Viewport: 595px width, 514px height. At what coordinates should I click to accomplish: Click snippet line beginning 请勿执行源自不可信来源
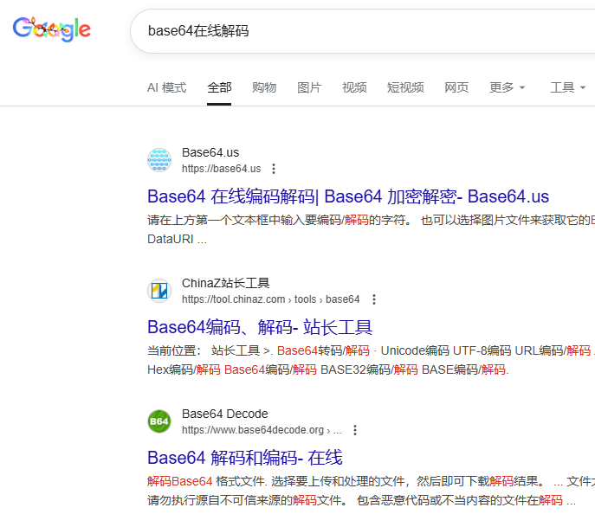tap(361, 500)
